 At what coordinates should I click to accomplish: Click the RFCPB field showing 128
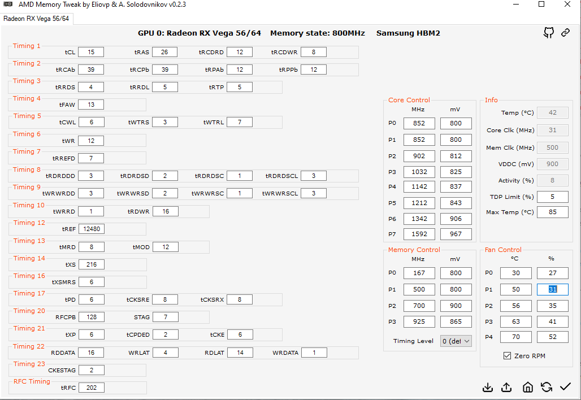tap(92, 317)
